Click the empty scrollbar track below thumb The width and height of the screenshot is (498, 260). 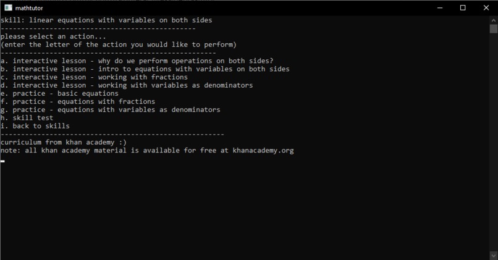(494, 142)
